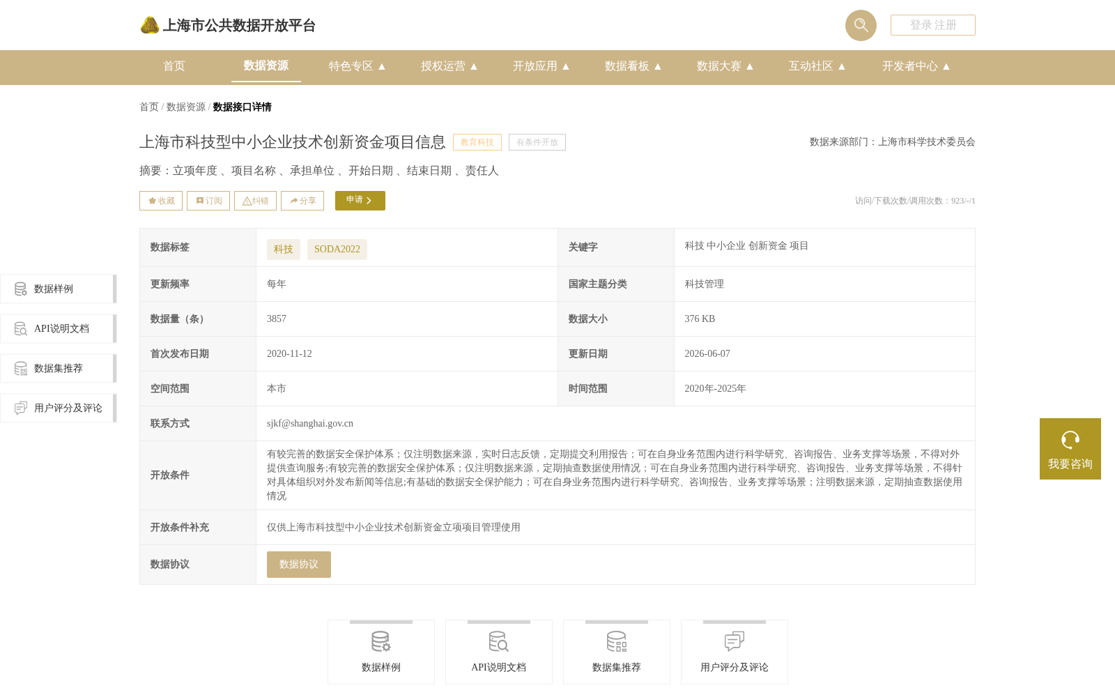Viewport: 1115px width, 697px height.
Task: Expand the 数据大赛 menu arrow
Action: 750,66
